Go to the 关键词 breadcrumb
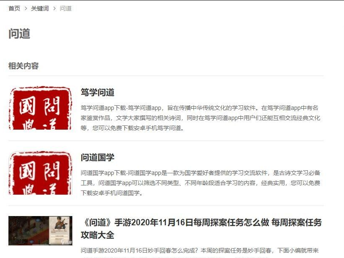344x258 pixels. (x=40, y=8)
